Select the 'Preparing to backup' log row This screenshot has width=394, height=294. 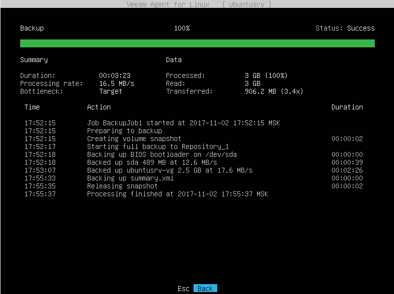[x=194, y=131]
